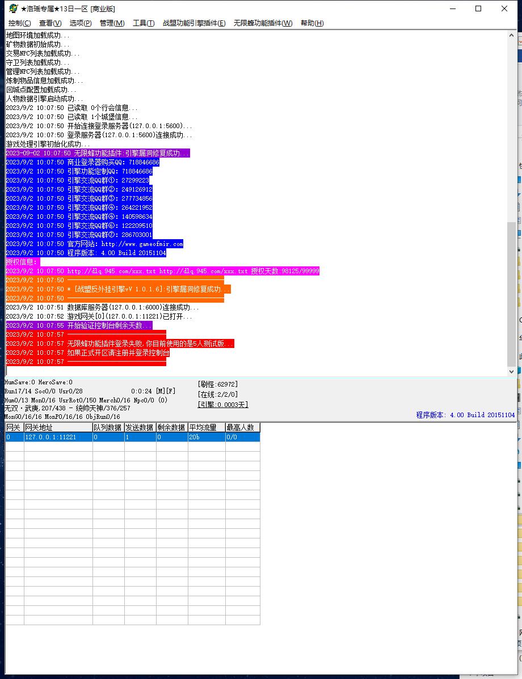Click the 授权天数:98125/99999 log line
The width and height of the screenshot is (522, 679).
point(163,271)
